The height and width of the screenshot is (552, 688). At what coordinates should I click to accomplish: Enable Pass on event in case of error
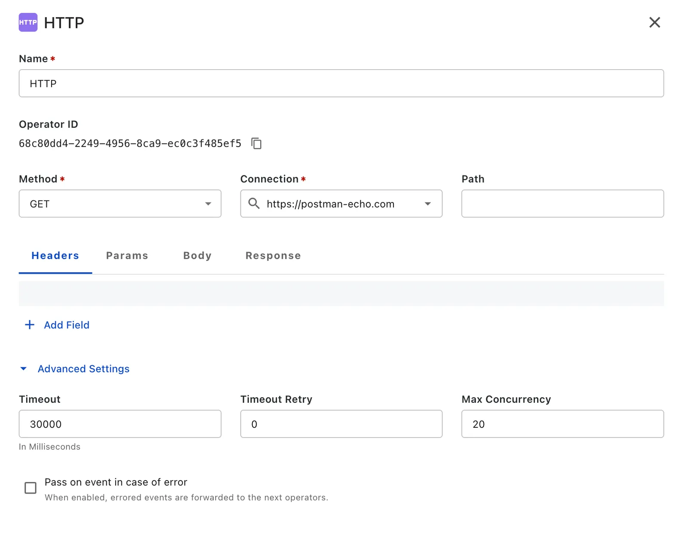(31, 488)
